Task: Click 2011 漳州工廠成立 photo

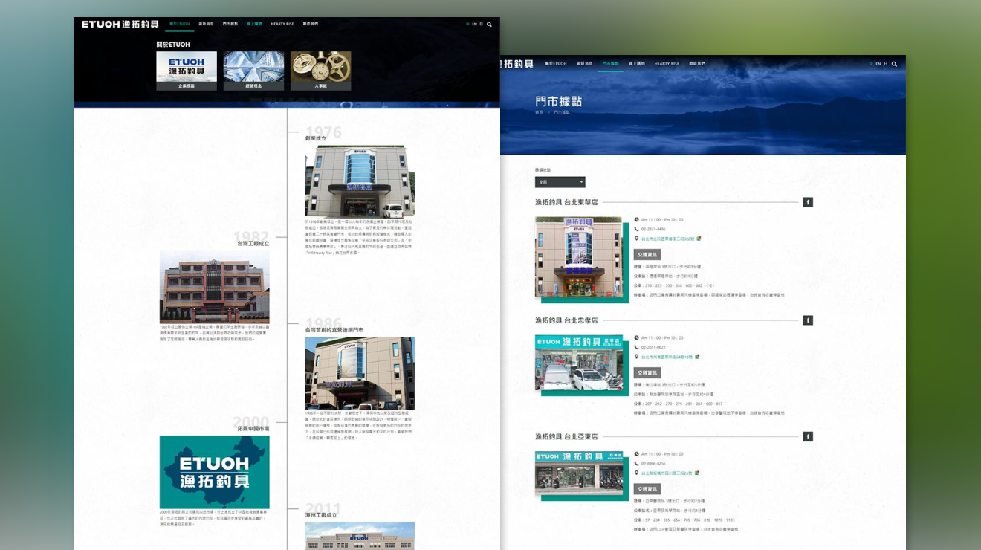Action: pyautogui.click(x=360, y=536)
